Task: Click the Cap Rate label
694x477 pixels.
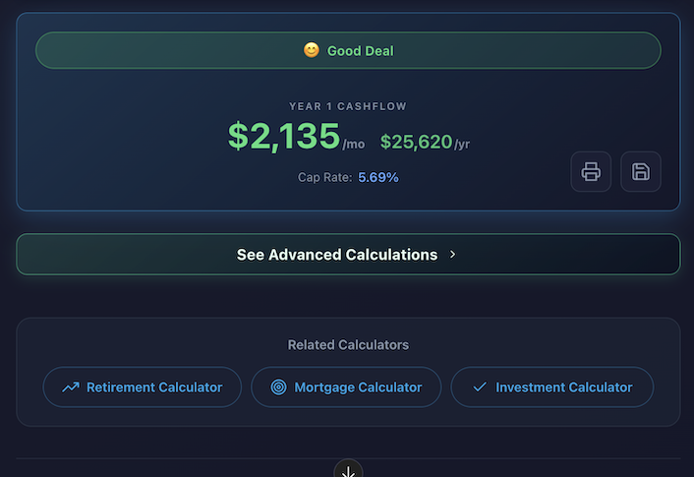Action: (324, 178)
